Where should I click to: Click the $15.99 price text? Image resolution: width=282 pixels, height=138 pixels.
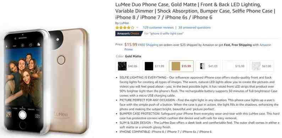tap(131, 45)
